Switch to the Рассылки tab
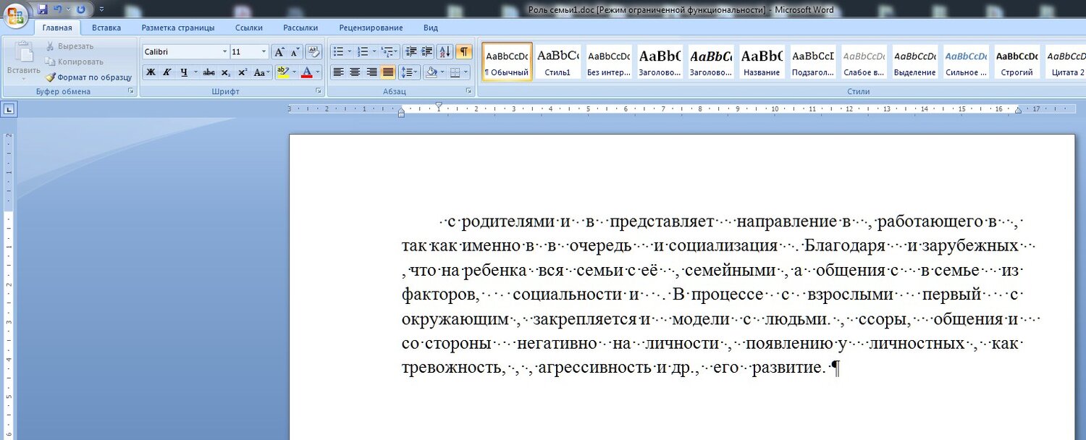This screenshot has width=1086, height=440. [300, 28]
